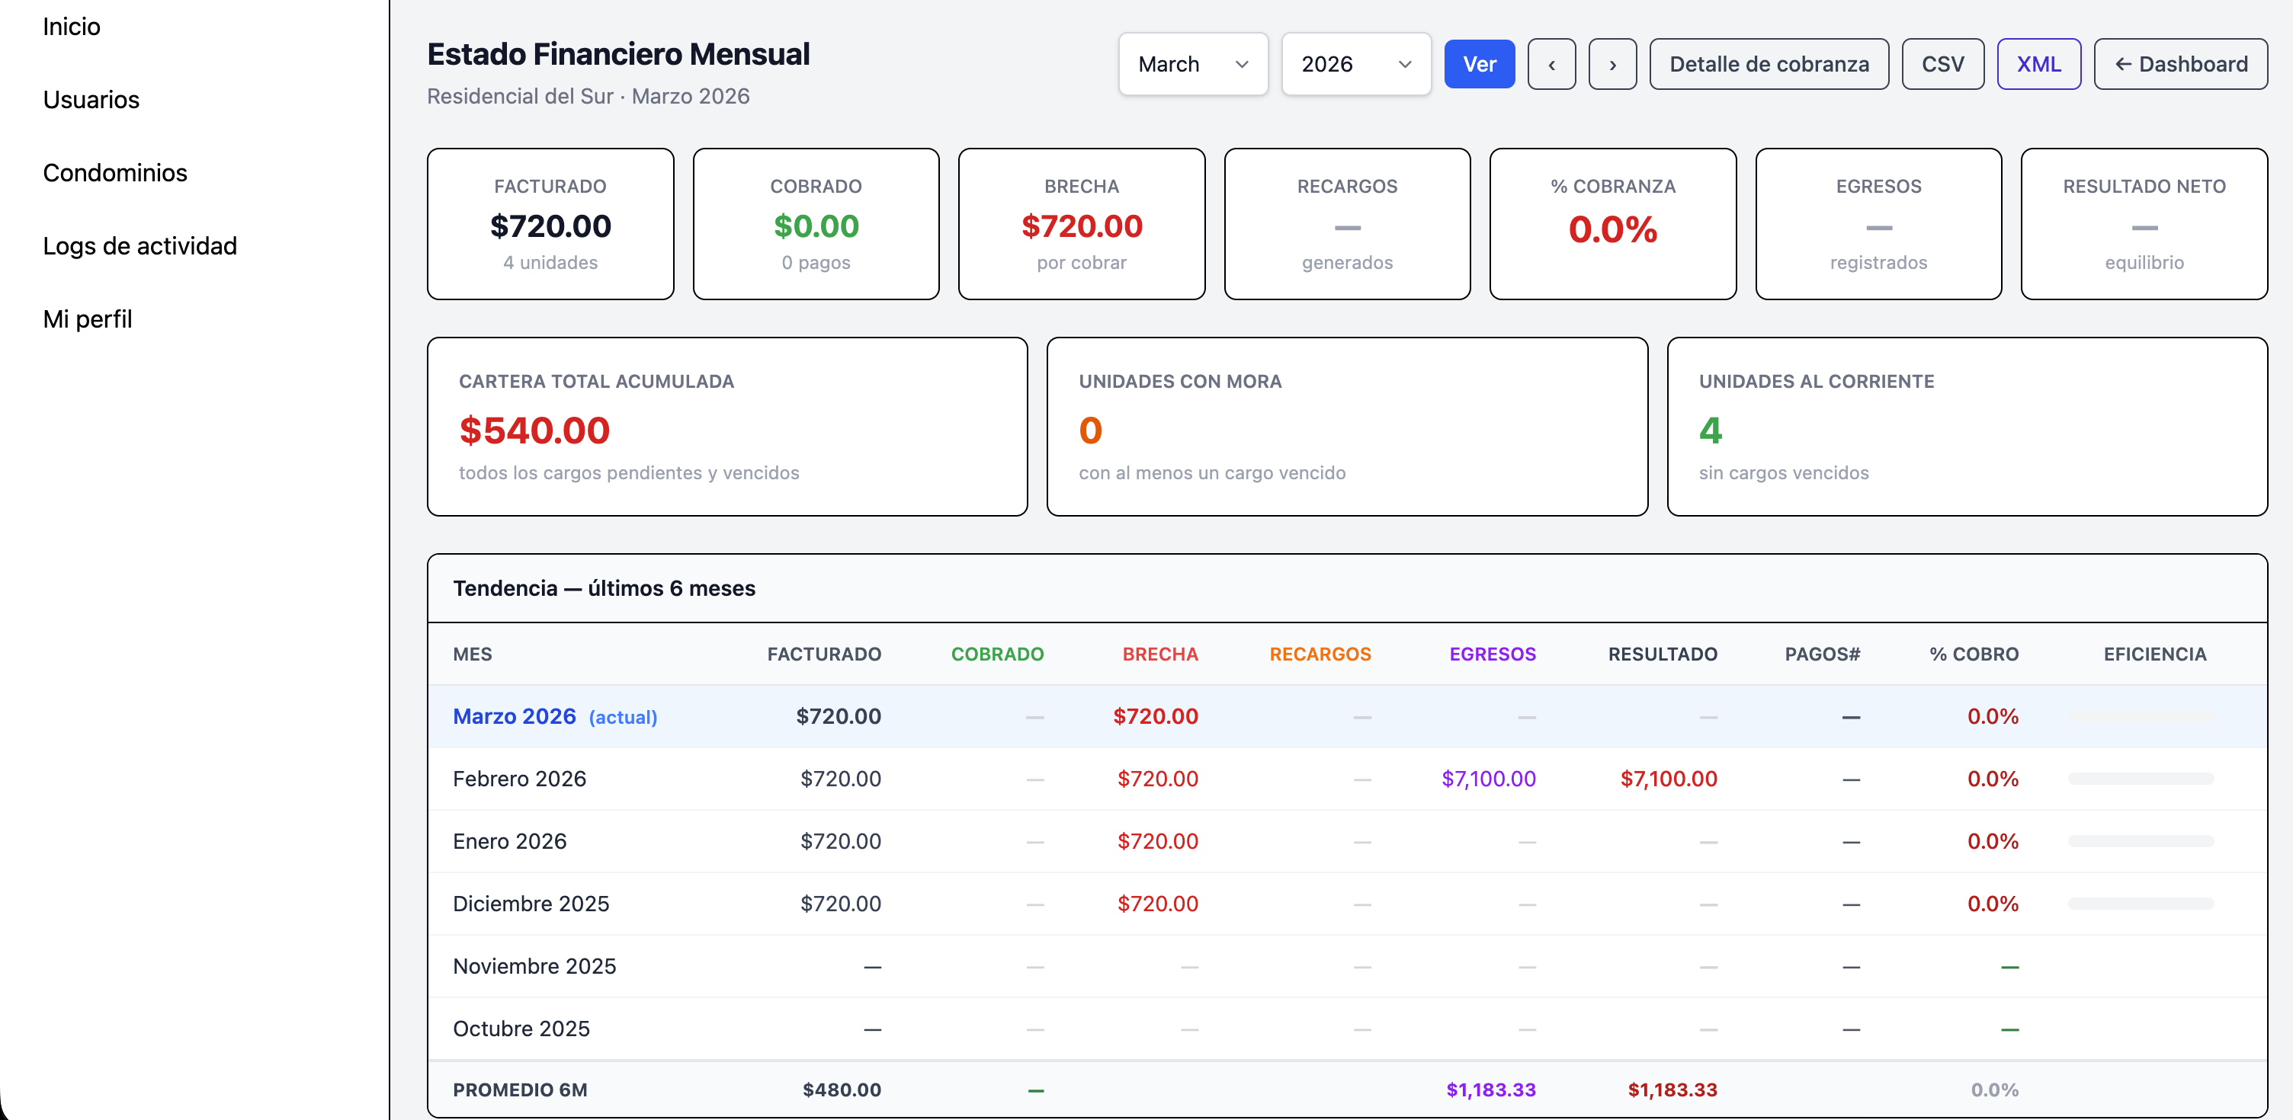Open Detalle de cobranza
The height and width of the screenshot is (1120, 2293).
tap(1769, 63)
